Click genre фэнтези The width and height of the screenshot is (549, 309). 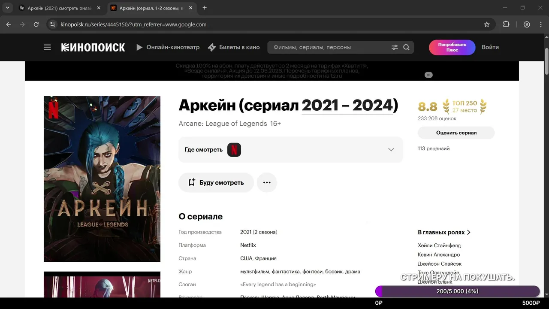(x=312, y=272)
